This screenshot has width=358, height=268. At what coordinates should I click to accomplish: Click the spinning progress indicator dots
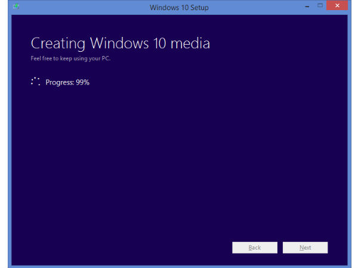tap(35, 82)
